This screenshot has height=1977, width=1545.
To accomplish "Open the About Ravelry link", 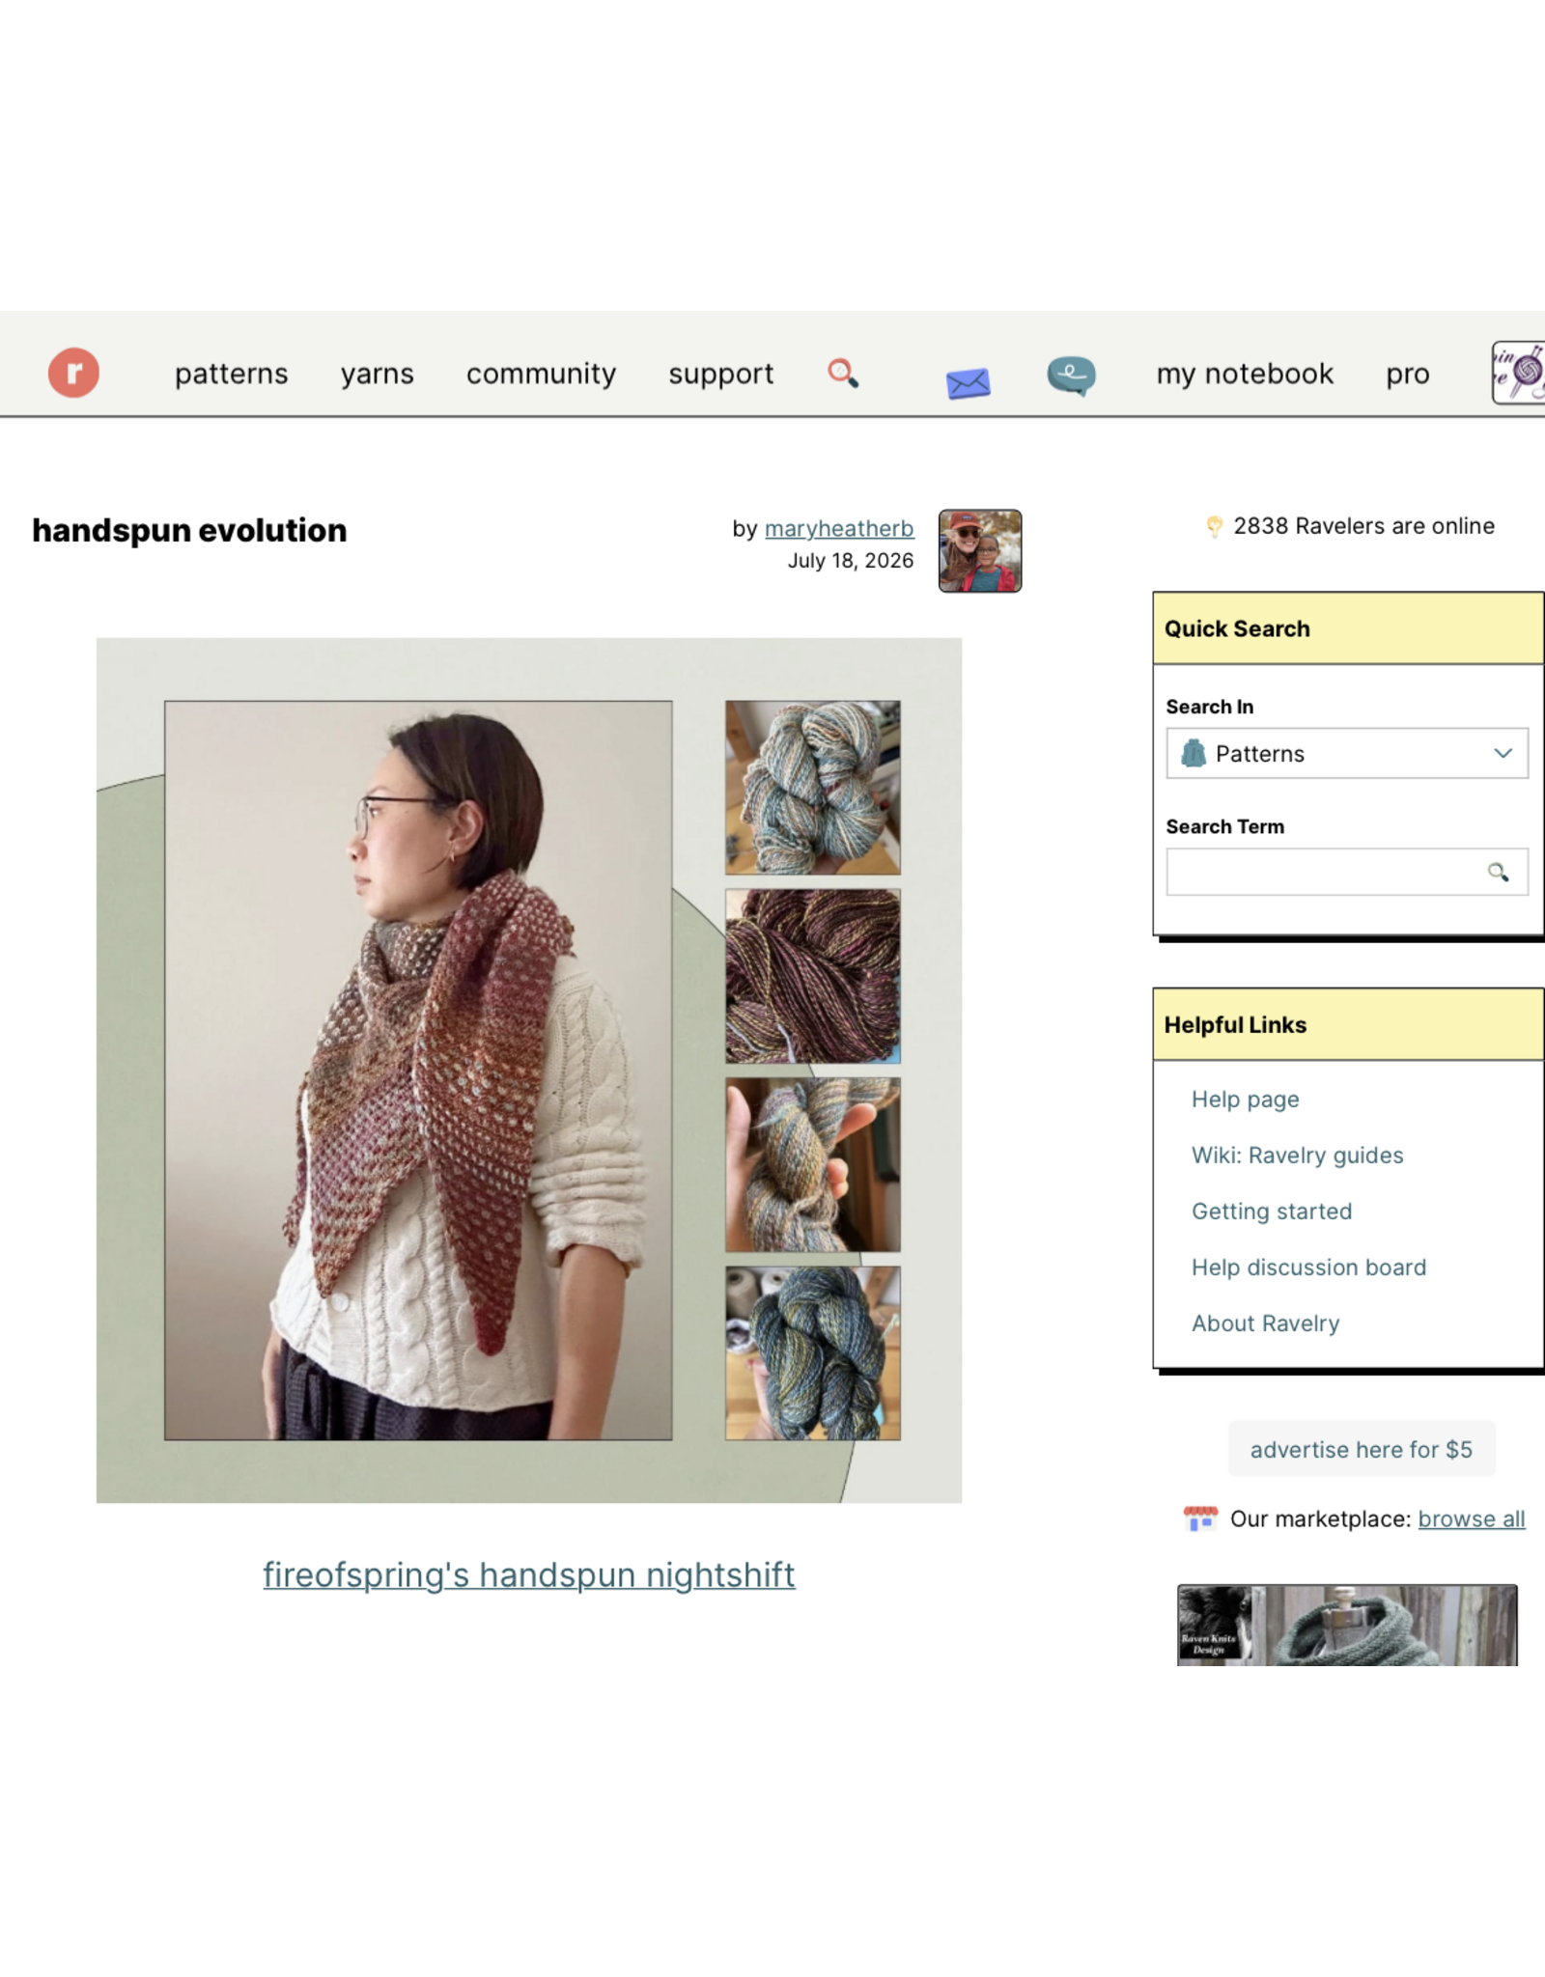I will click(1266, 1323).
